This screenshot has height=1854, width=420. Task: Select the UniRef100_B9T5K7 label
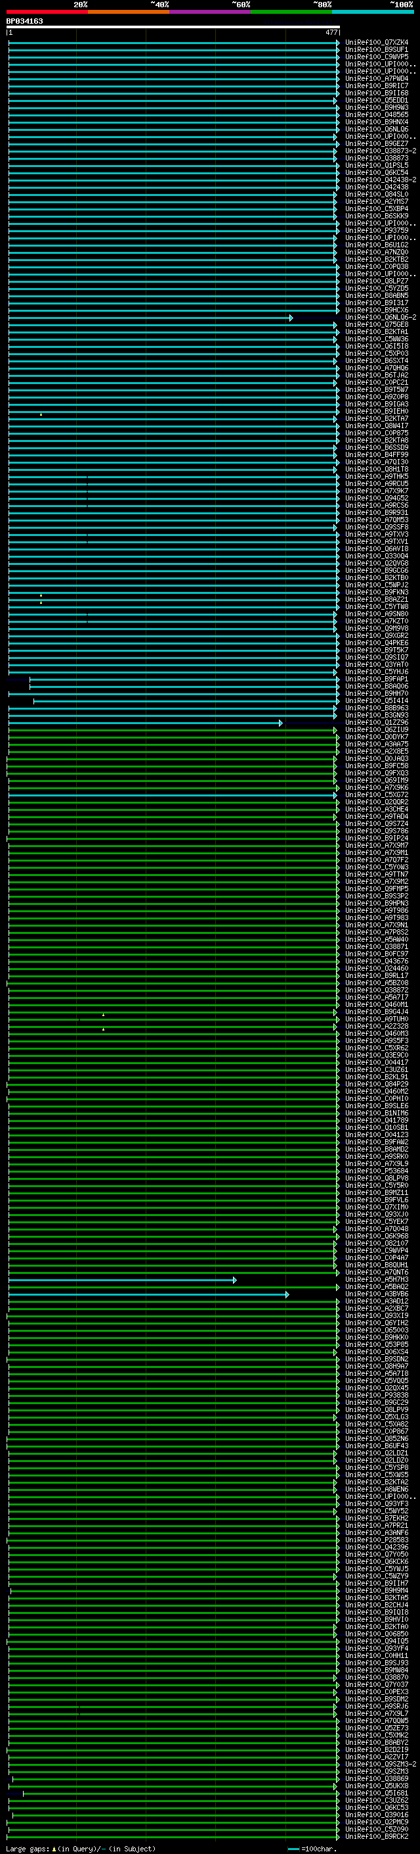pos(377,650)
